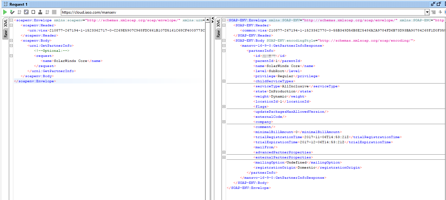
Task: Click the privilege Regular line
Action: click(x=286, y=76)
